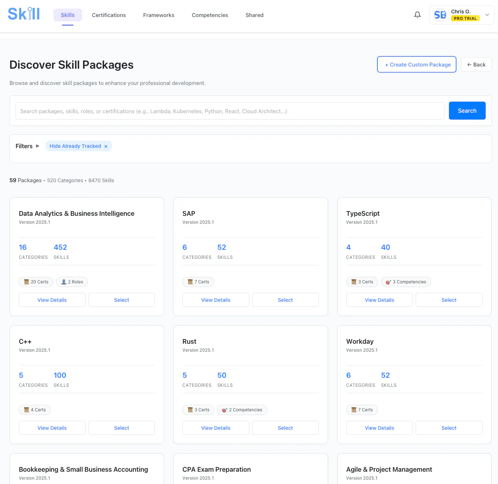Viewport: 498px width, 484px height.
Task: Remove the Hide Already Tracked filter
Action: point(106,146)
